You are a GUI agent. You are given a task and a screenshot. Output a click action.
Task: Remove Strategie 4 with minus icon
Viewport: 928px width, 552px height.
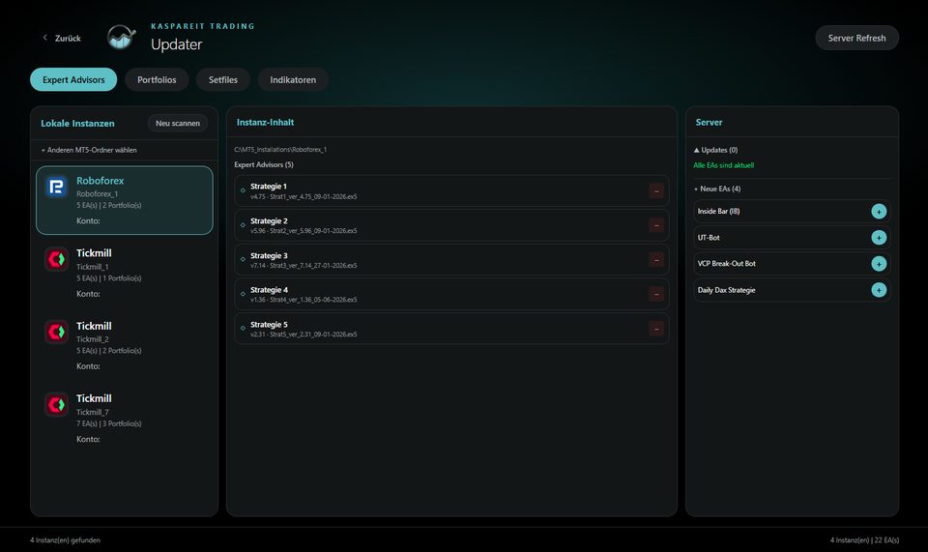tap(656, 294)
